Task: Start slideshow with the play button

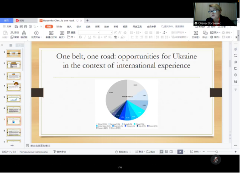Action: coord(180,152)
